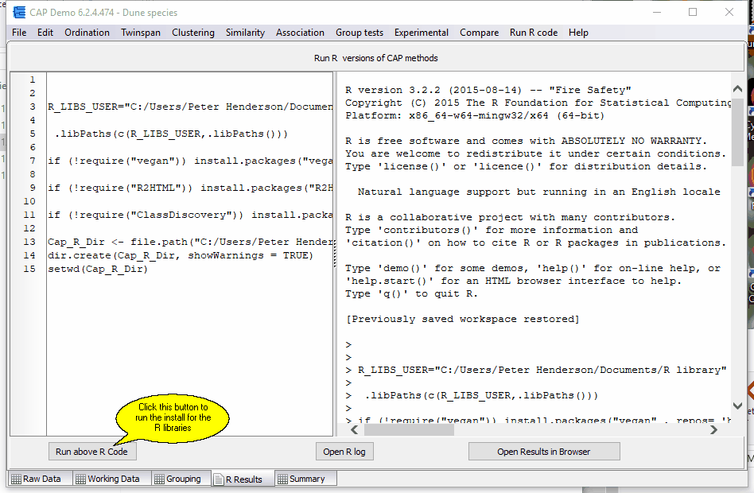Click the R console scroll right arrow
Screen dimensions: 754x493
(x=713, y=429)
